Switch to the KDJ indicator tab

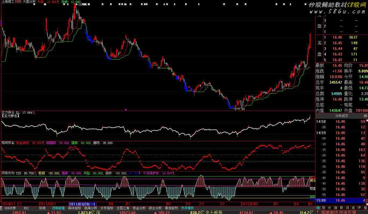coord(26,208)
